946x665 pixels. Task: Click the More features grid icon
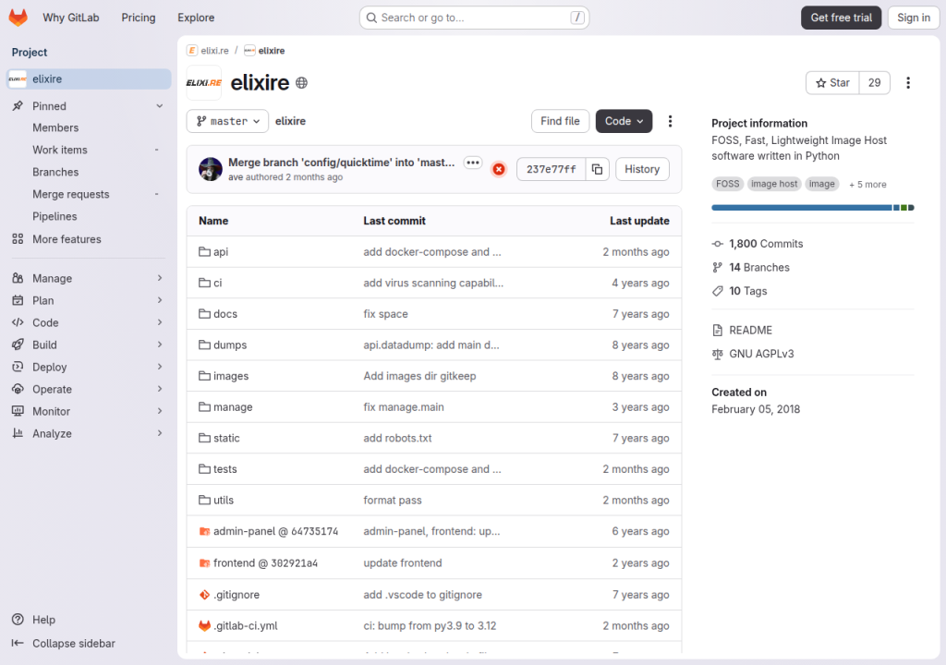click(18, 239)
